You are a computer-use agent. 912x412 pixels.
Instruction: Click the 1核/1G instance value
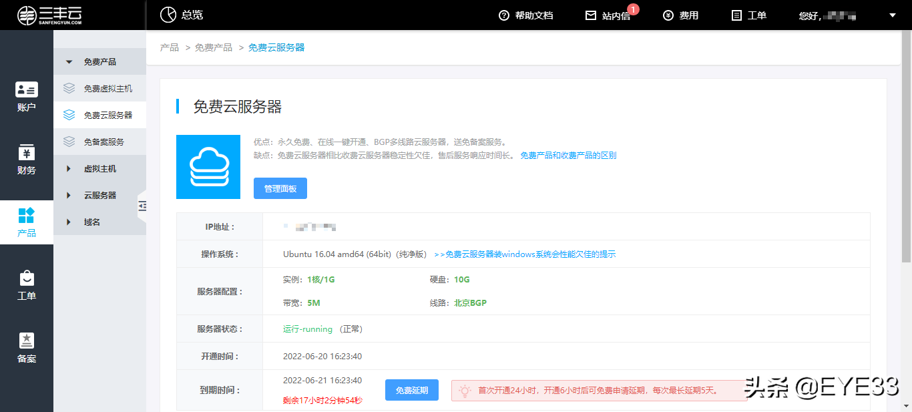point(321,280)
